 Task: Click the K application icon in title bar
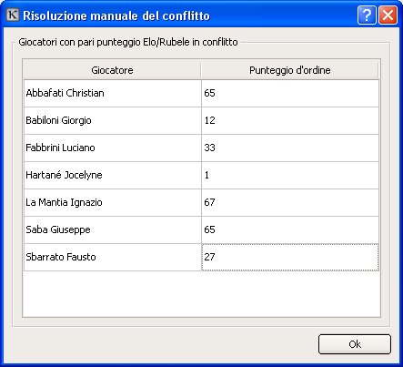pyautogui.click(x=13, y=15)
